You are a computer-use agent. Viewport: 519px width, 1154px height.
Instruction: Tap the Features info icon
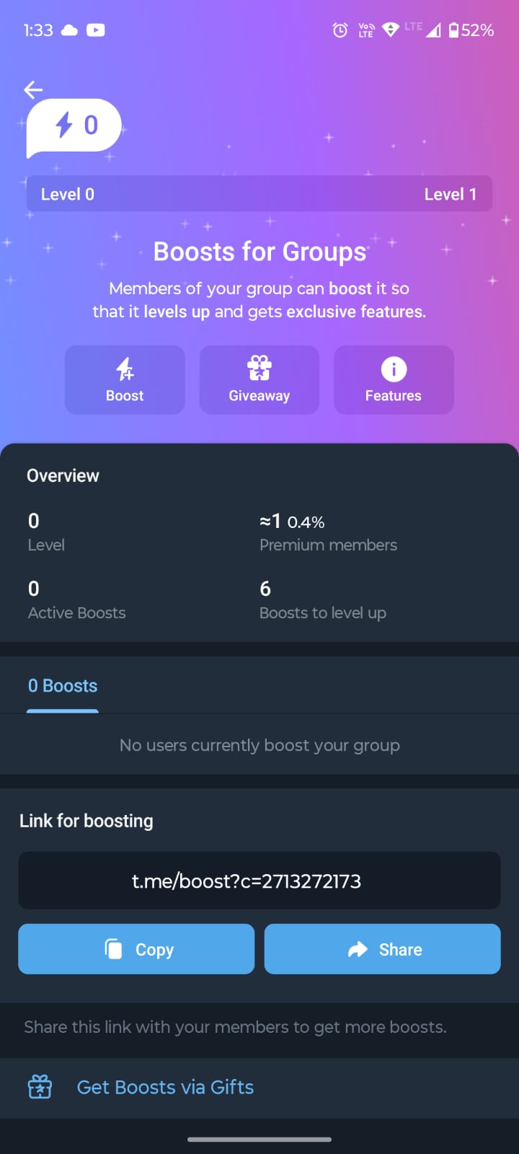point(394,369)
